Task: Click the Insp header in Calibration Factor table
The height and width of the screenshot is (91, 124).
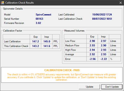Action: coord(47,37)
